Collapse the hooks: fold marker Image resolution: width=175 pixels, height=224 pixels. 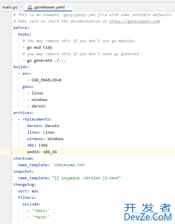coord(11,34)
